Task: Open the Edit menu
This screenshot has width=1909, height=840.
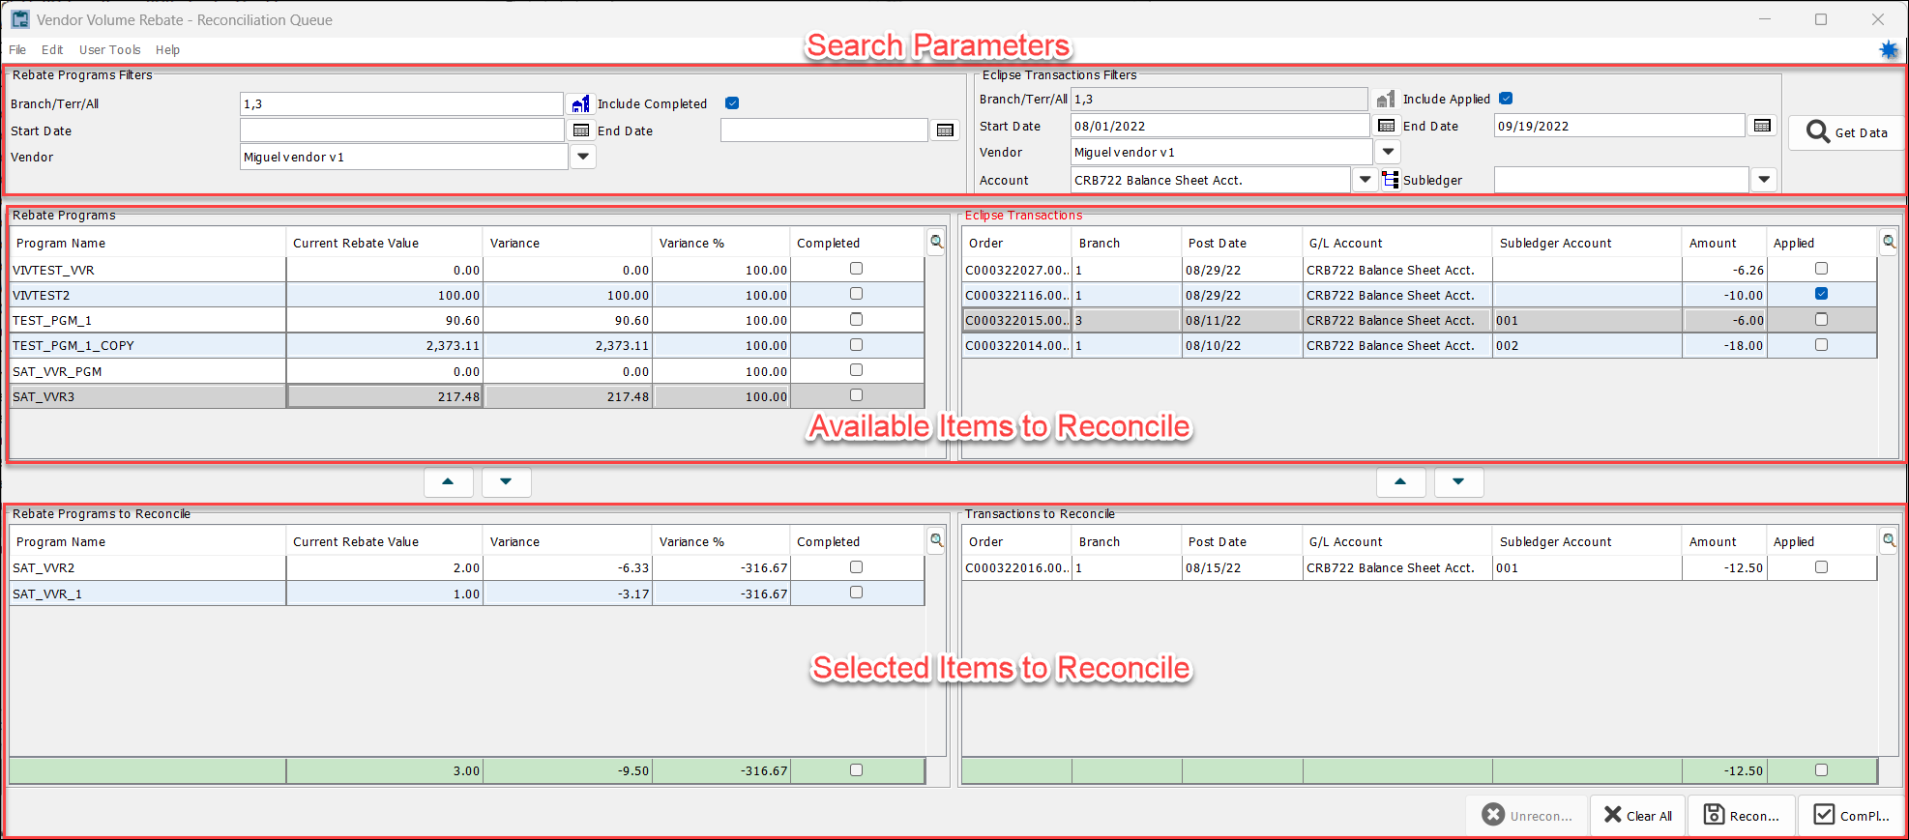Action: 52,50
